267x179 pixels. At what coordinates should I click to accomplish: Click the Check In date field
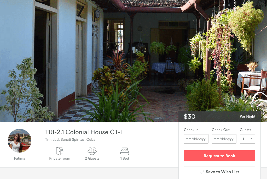(x=196, y=139)
